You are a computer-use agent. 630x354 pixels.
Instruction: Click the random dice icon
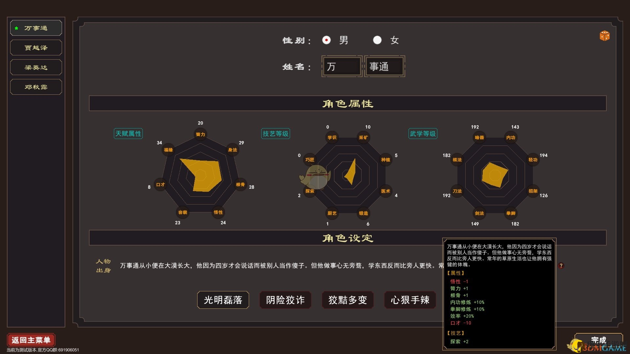[604, 36]
